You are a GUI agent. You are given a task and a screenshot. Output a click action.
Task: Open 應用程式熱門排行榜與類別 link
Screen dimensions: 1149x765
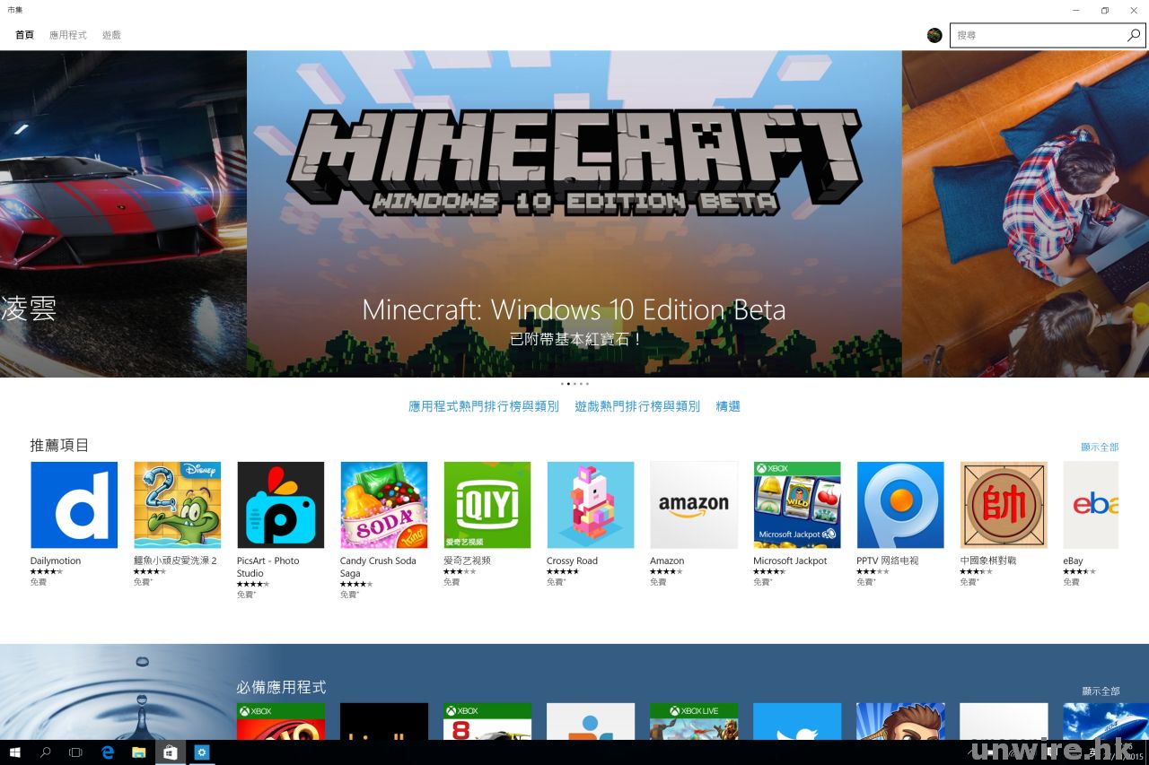click(x=483, y=406)
